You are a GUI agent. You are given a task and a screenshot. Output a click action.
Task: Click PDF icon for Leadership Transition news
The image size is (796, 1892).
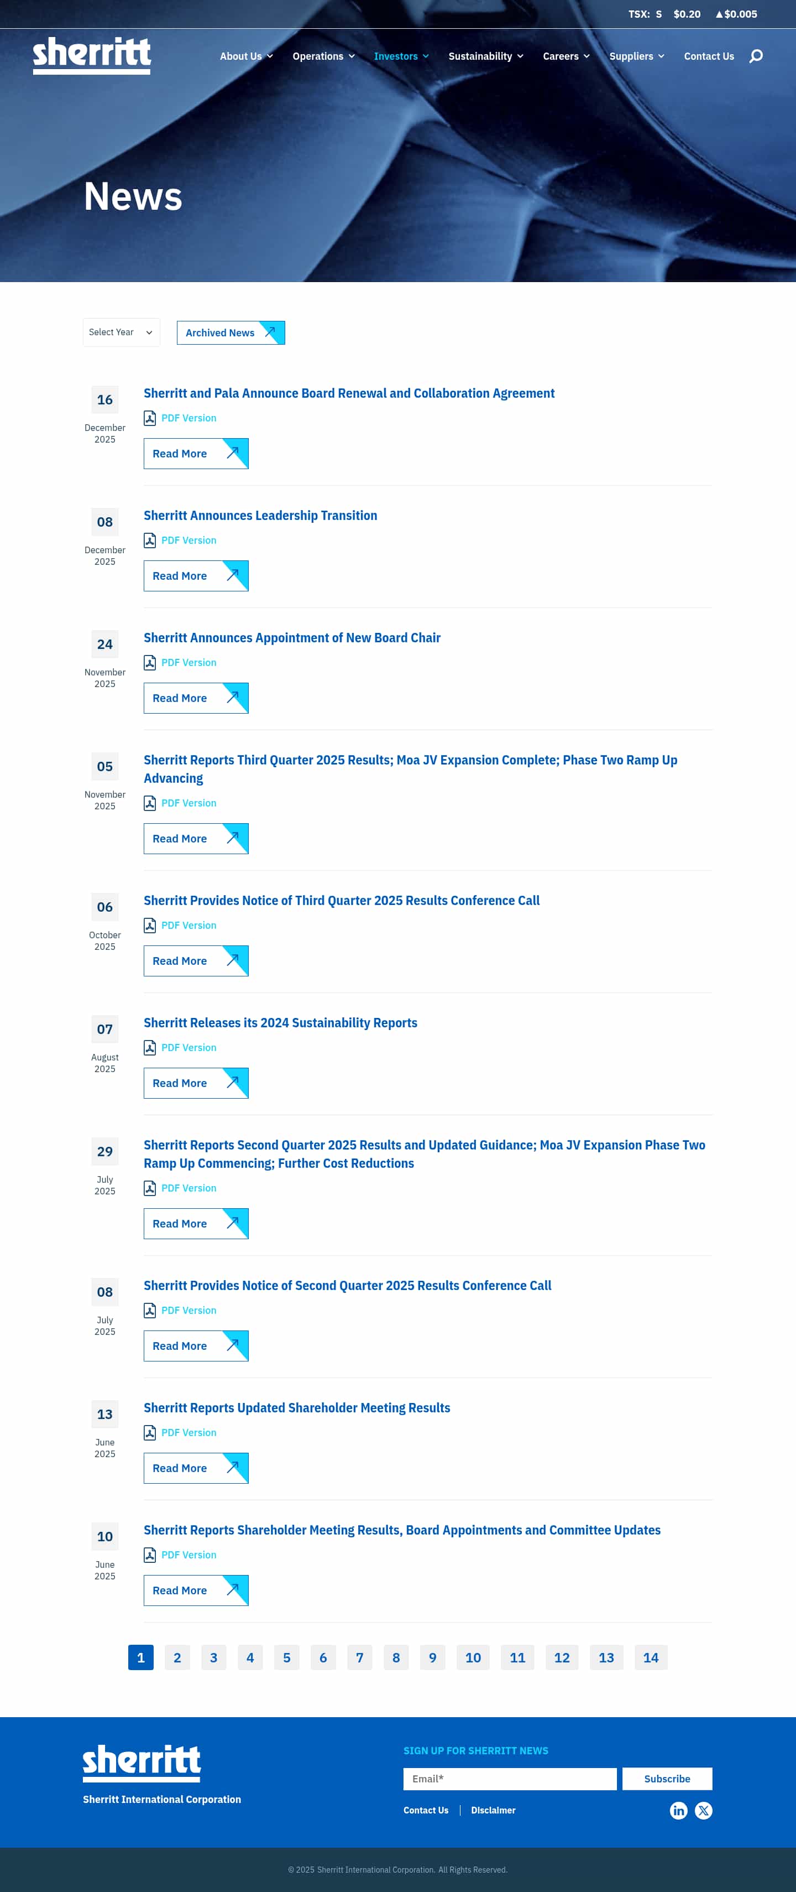pyautogui.click(x=150, y=540)
